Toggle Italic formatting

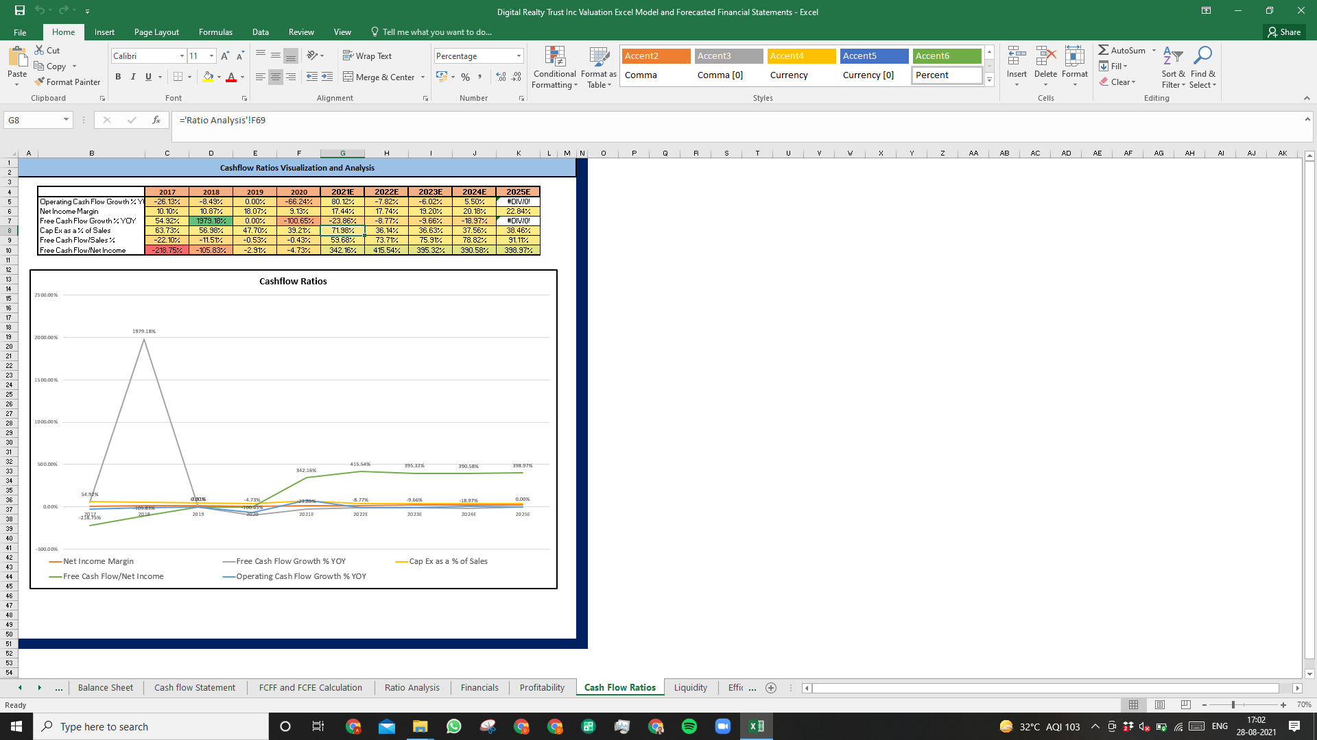coord(133,77)
